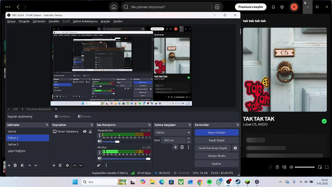
Task: Click Spotify home icon
Action: click(114, 7)
